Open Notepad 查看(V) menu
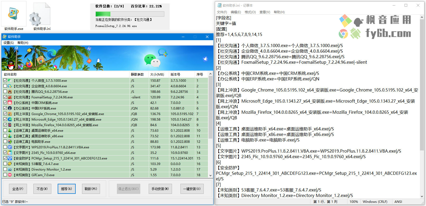This screenshot has width=426, height=206. click(x=265, y=12)
